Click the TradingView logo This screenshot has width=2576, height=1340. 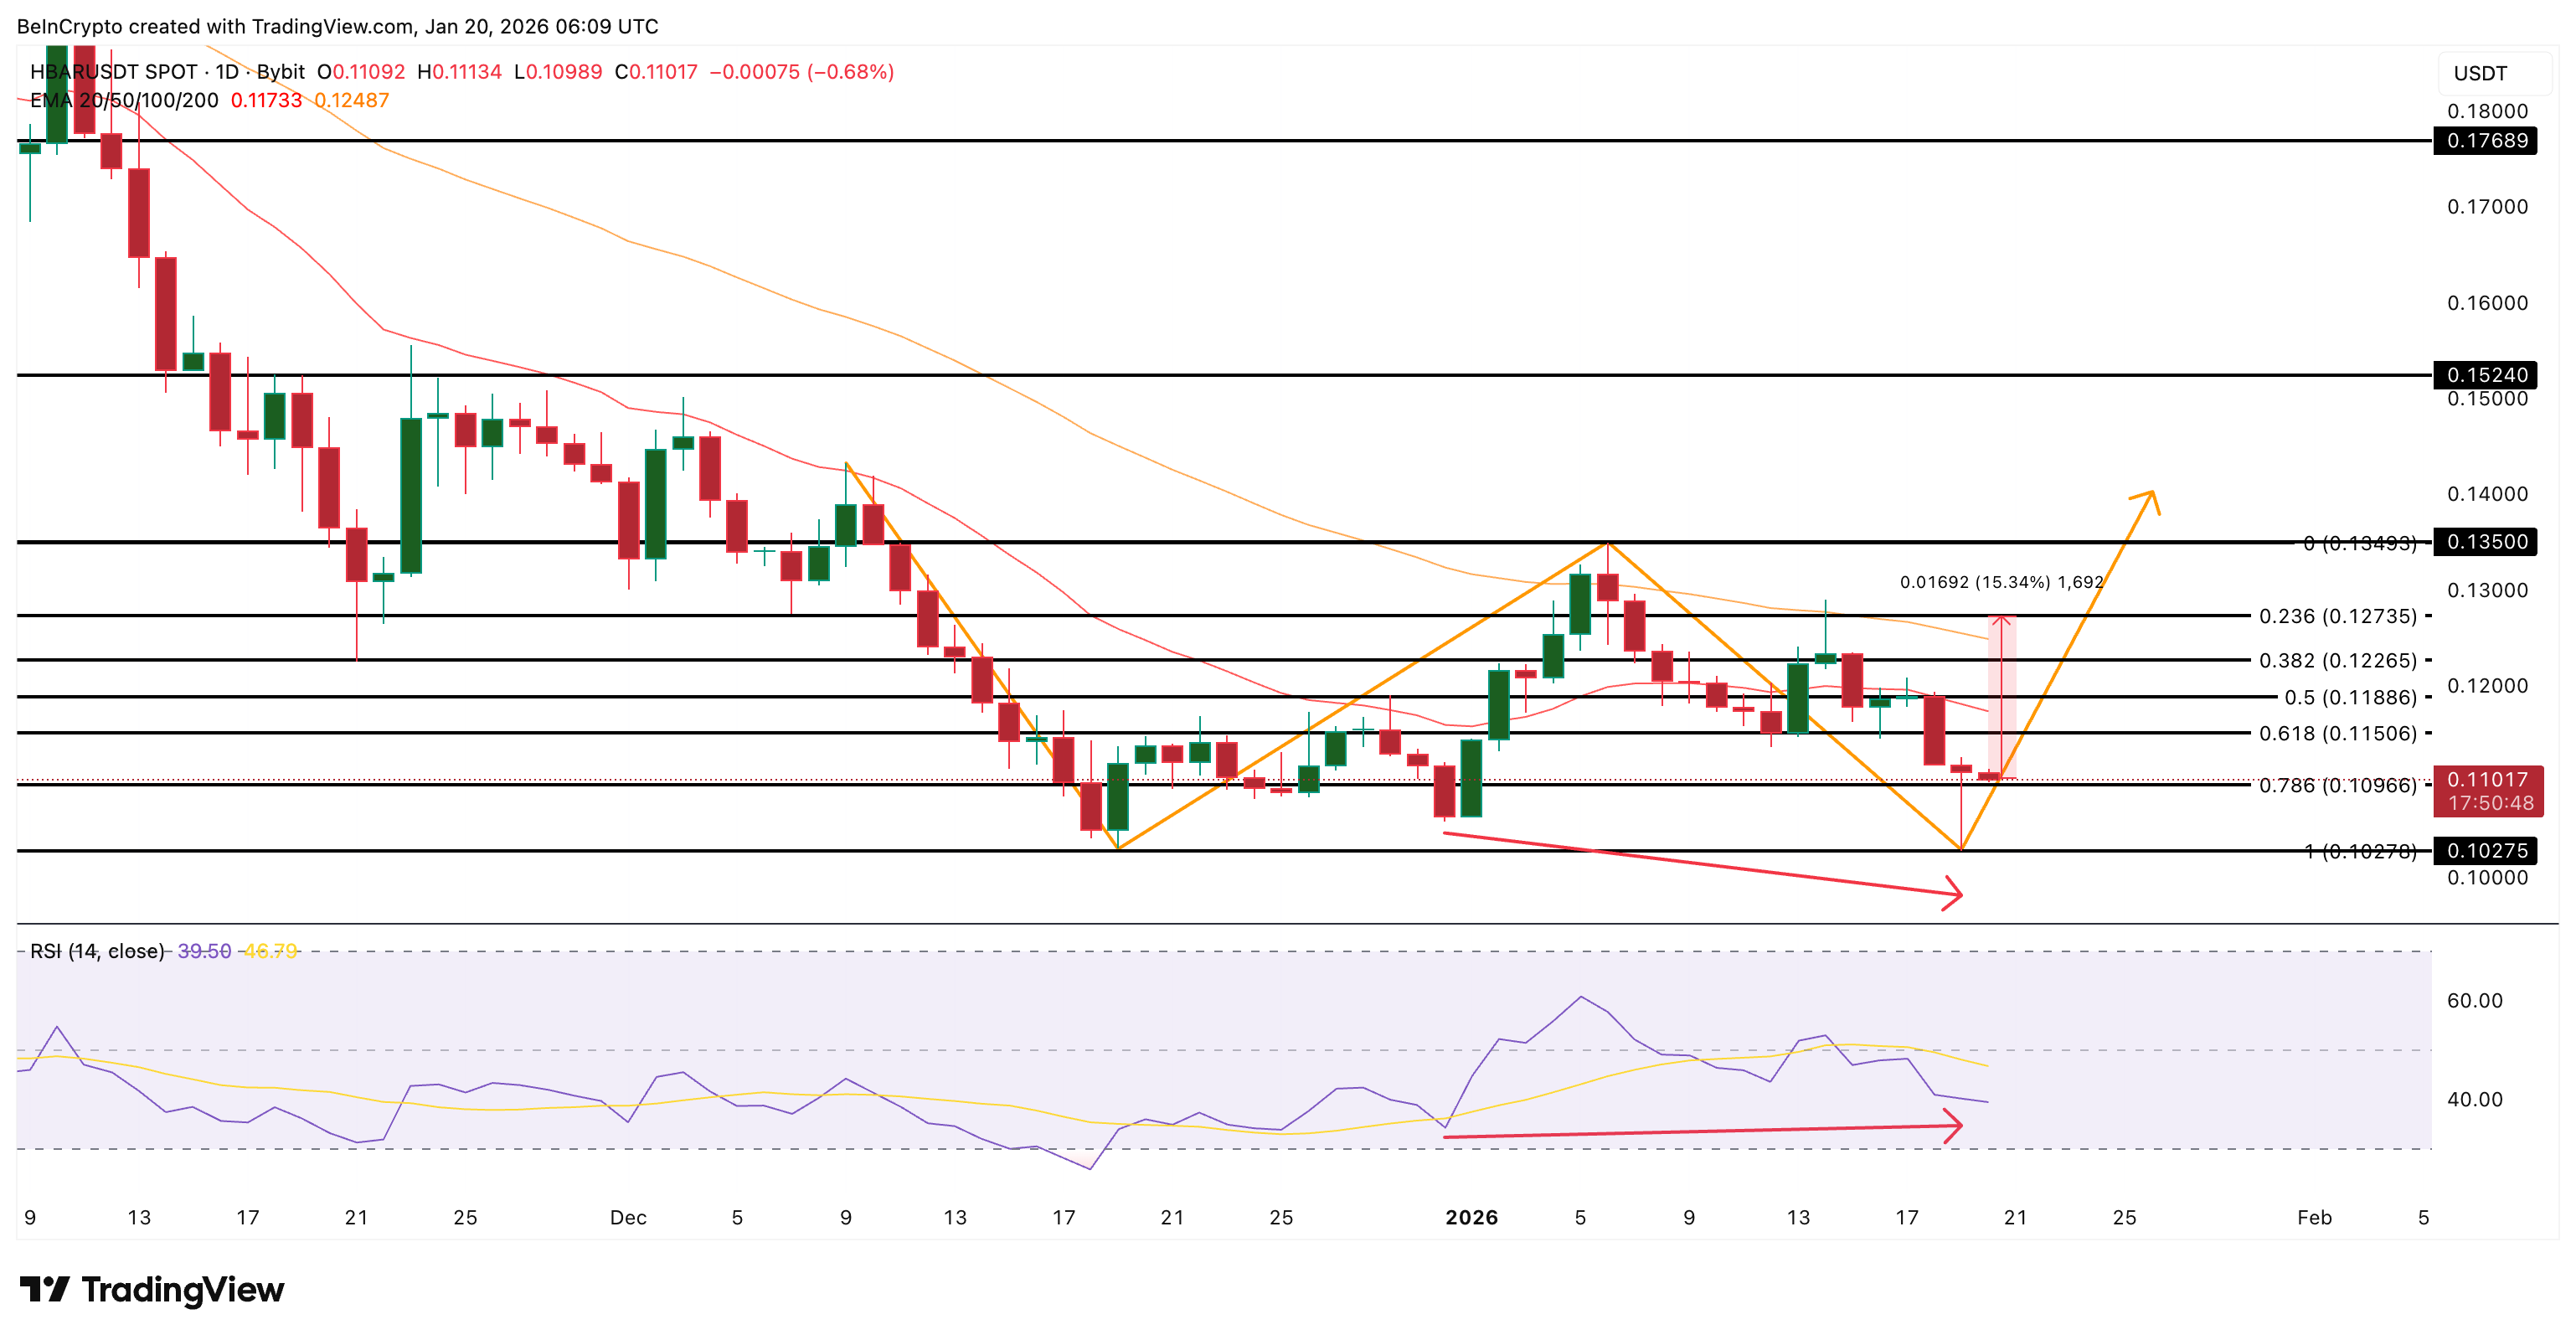tap(152, 1289)
